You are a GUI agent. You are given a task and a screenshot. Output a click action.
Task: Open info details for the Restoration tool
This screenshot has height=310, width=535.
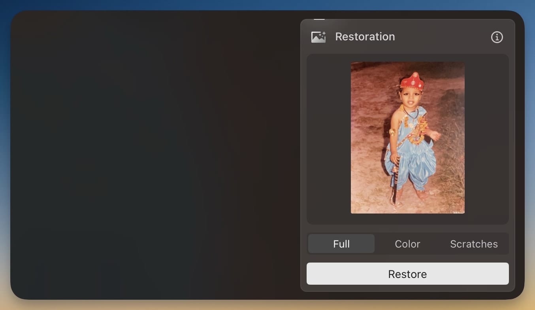[x=497, y=37]
